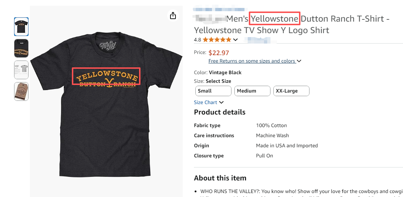Expand the Size Chart chevron arrow
403x197 pixels.
(x=221, y=103)
